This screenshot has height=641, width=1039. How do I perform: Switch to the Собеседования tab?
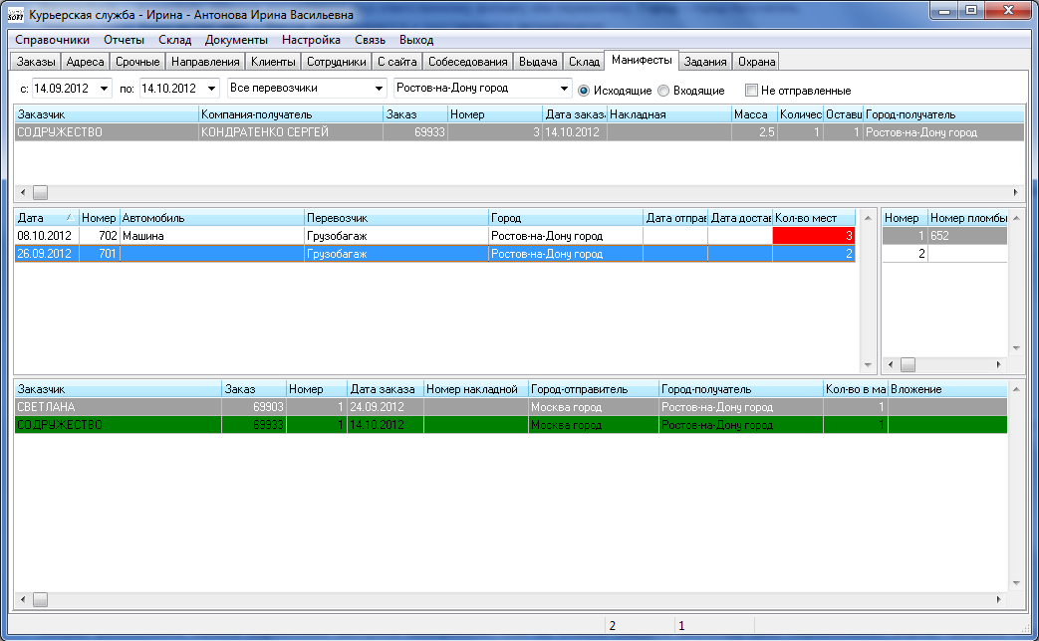pyautogui.click(x=468, y=62)
